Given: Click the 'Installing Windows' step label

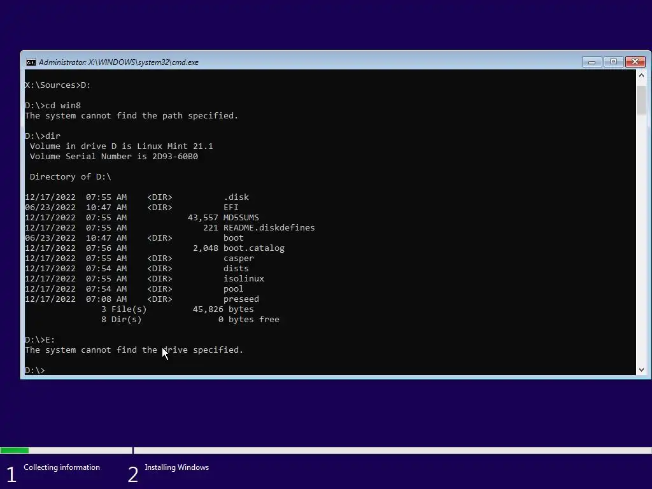Looking at the screenshot, I should (177, 467).
